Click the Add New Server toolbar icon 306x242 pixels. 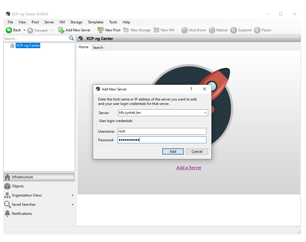click(x=61, y=30)
